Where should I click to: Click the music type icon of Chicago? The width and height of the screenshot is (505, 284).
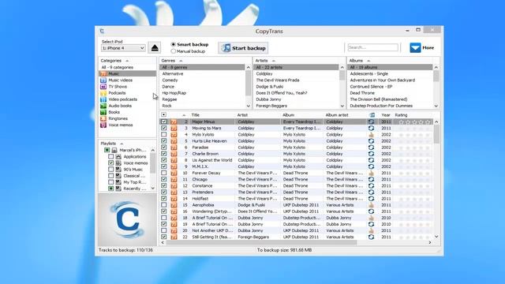click(174, 179)
